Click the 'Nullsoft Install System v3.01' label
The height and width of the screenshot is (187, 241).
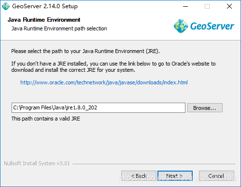37,163
